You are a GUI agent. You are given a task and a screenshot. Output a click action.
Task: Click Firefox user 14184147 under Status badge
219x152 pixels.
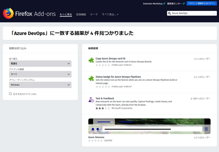(x=122, y=87)
